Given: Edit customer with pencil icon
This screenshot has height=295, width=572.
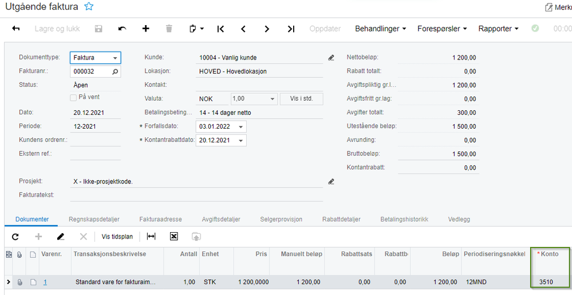Looking at the screenshot, I should 332,58.
